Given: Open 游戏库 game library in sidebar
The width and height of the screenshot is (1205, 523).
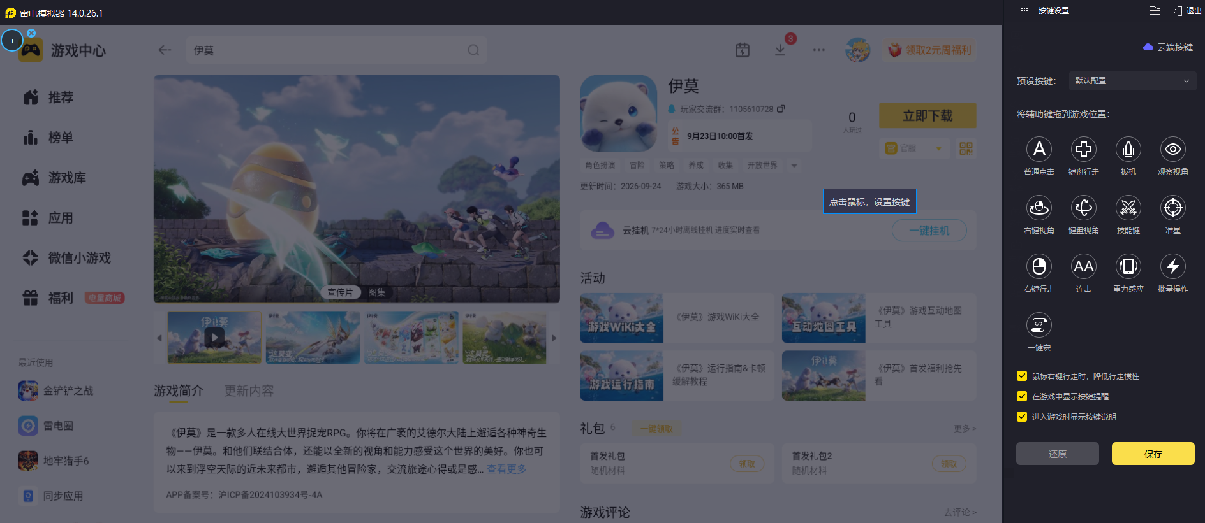Looking at the screenshot, I should tap(54, 178).
